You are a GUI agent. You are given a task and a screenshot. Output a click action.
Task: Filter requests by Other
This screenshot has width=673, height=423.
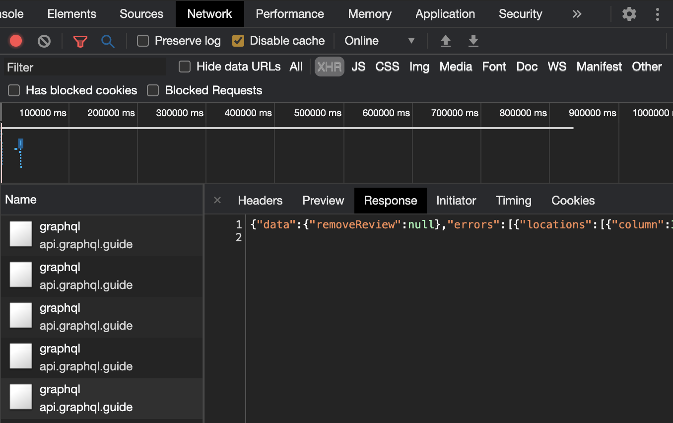click(647, 67)
